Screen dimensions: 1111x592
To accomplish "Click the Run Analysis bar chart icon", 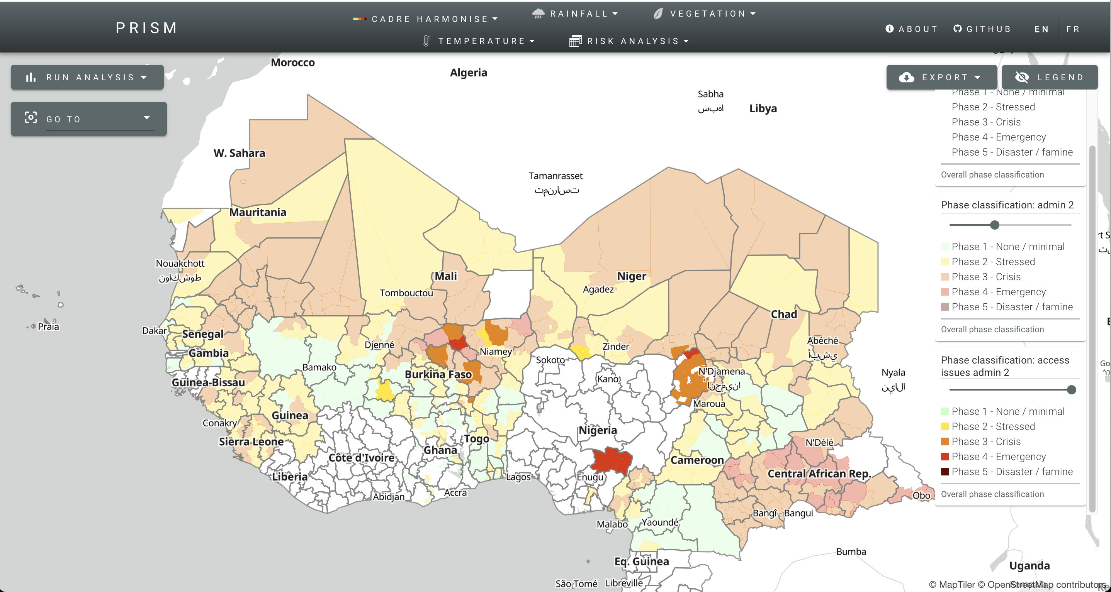I will [31, 78].
